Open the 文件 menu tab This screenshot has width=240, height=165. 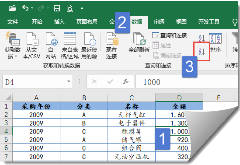coord(13,22)
